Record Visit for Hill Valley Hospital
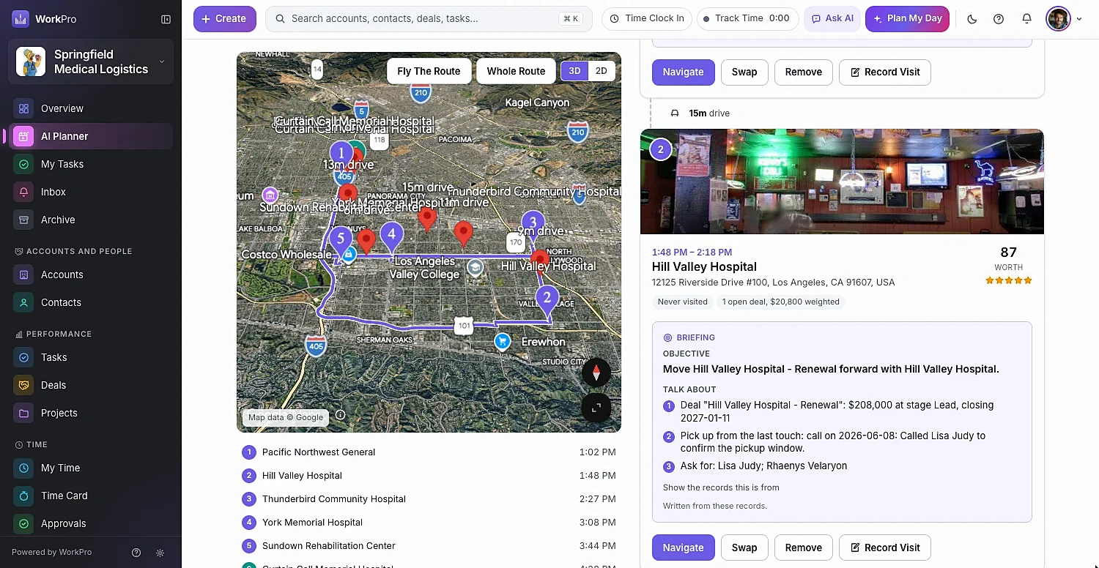 pos(884,548)
